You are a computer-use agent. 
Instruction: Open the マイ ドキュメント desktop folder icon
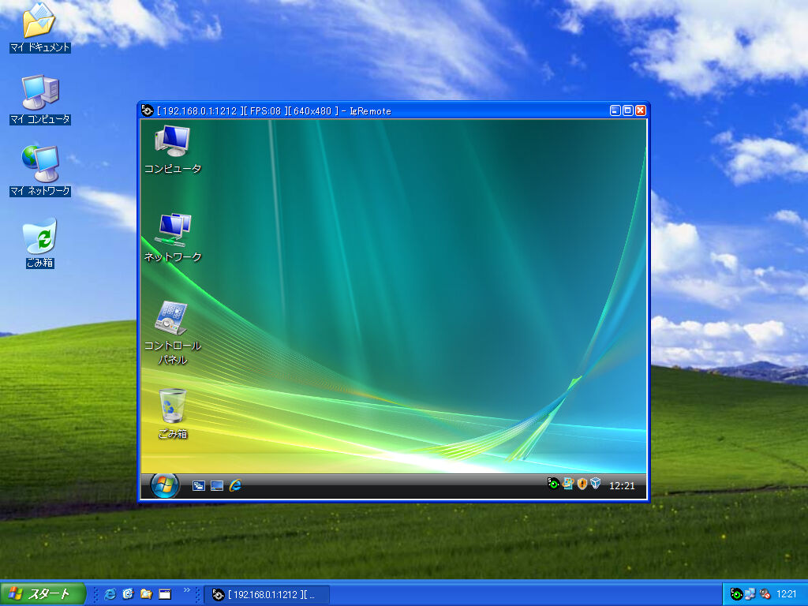click(39, 27)
